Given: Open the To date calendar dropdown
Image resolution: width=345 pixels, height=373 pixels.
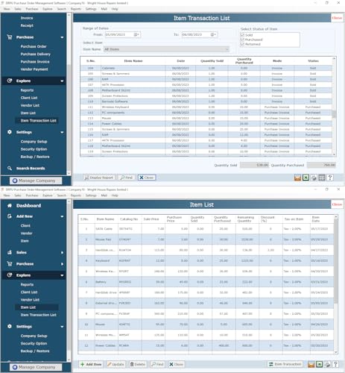Looking at the screenshot, I should coord(214,34).
